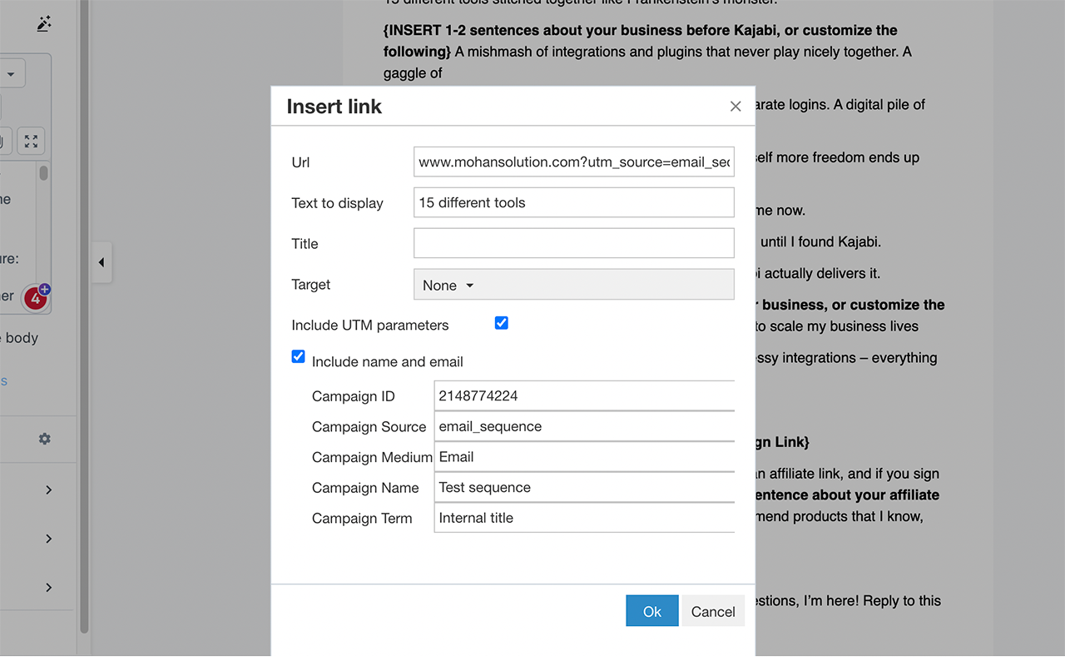The height and width of the screenshot is (666, 1065).
Task: Uncheck Include UTM parameters
Action: 501,323
